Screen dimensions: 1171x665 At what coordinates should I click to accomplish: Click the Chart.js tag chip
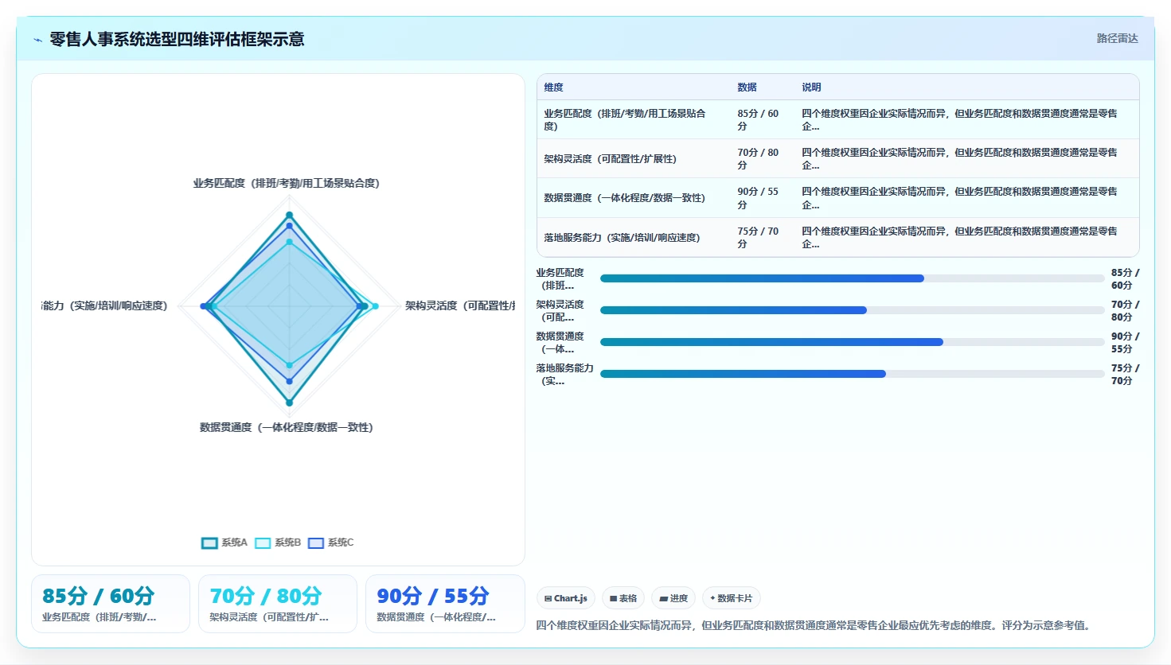coord(566,598)
